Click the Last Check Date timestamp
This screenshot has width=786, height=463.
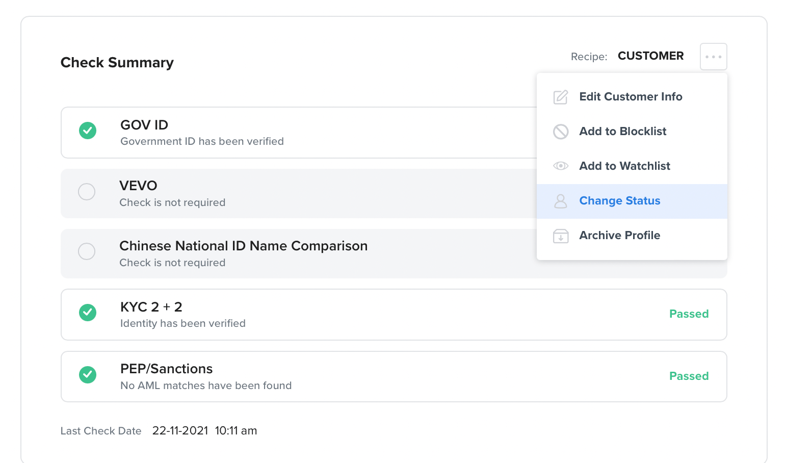tap(204, 431)
